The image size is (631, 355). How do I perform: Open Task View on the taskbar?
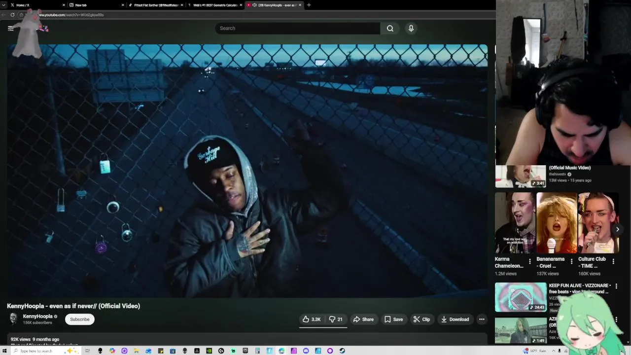[87, 351]
